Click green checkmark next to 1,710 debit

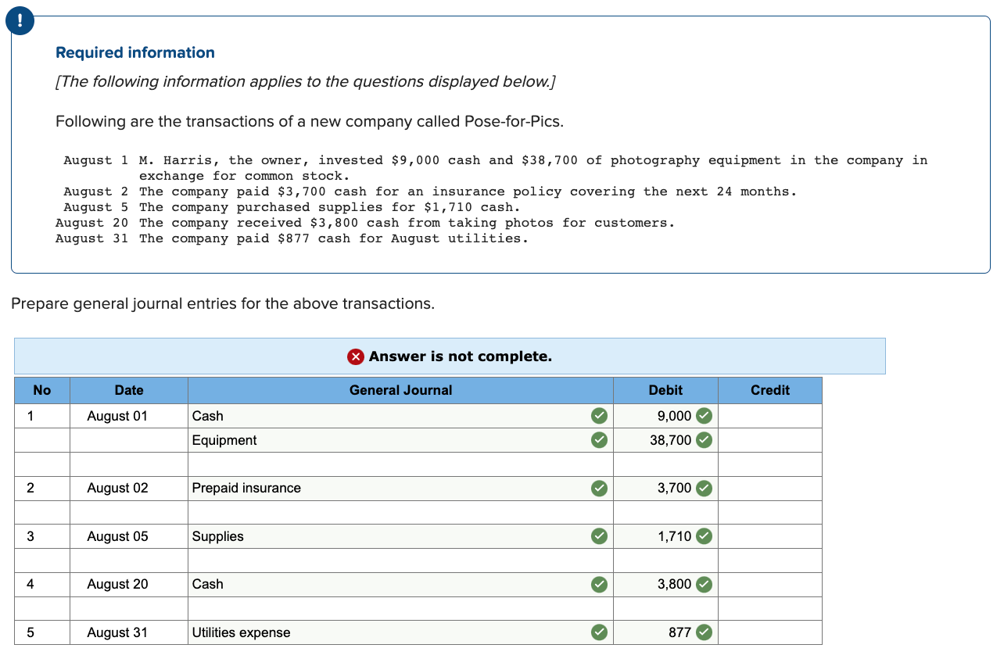click(705, 536)
